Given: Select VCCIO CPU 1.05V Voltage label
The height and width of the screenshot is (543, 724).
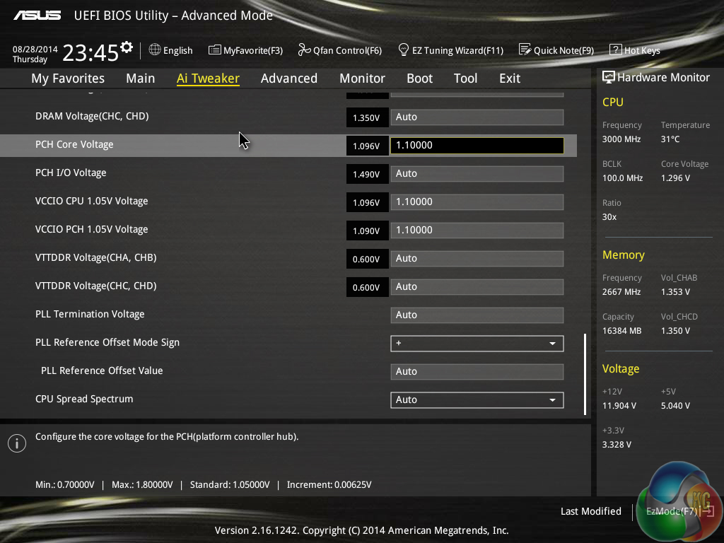Looking at the screenshot, I should pyautogui.click(x=92, y=201).
